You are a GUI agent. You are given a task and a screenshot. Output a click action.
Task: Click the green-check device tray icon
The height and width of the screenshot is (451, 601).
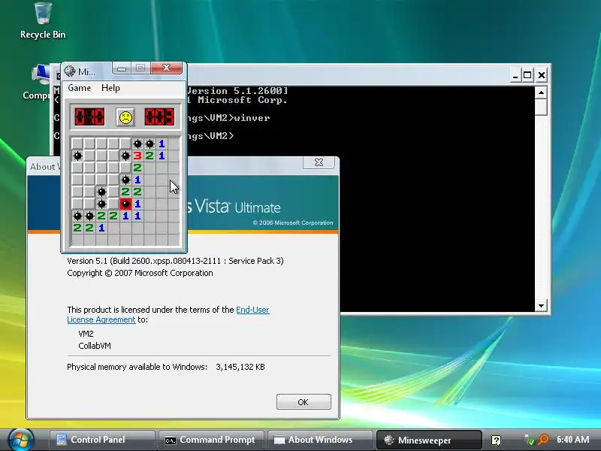pos(530,440)
